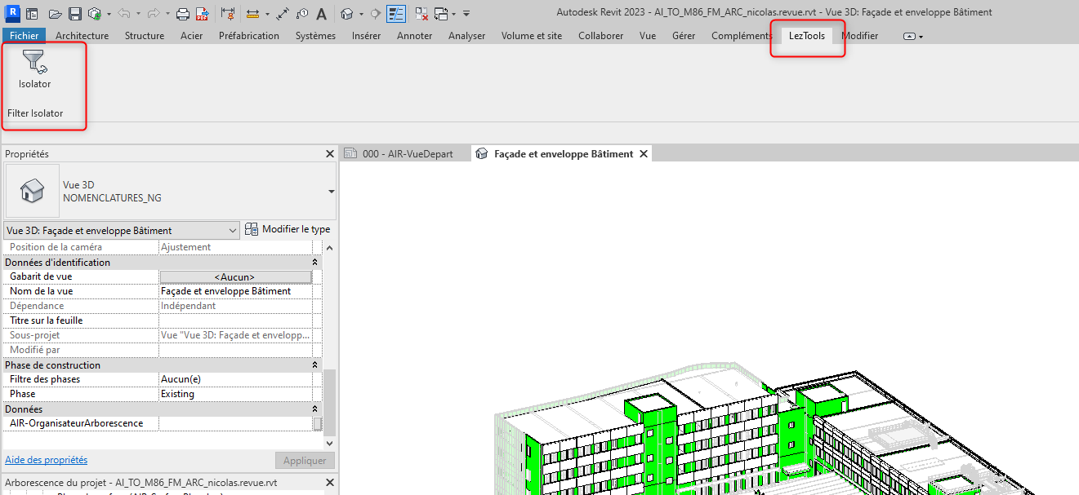Close the Façade et enveloppe Bâtiment tab
The height and width of the screenshot is (495, 1079).
[x=644, y=154]
